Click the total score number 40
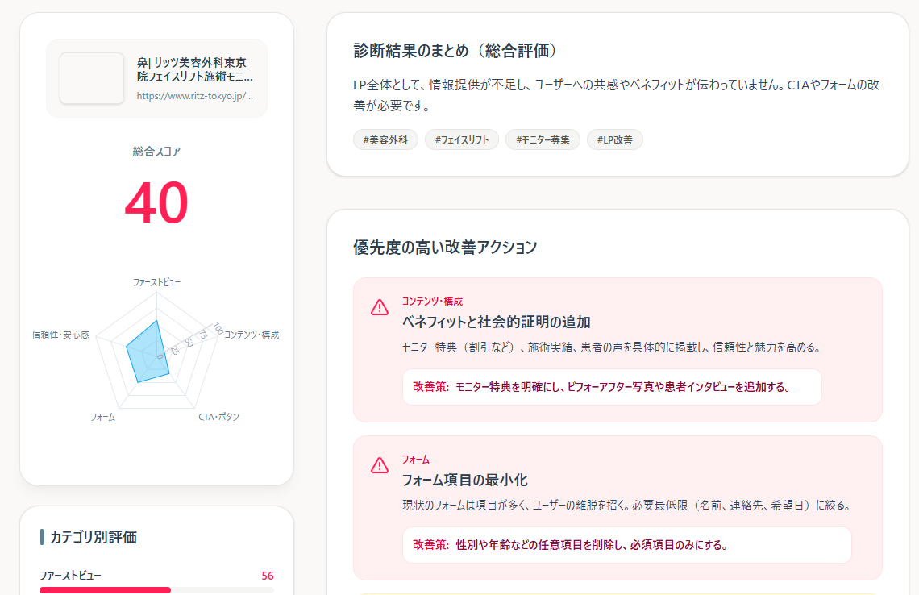 (x=156, y=203)
